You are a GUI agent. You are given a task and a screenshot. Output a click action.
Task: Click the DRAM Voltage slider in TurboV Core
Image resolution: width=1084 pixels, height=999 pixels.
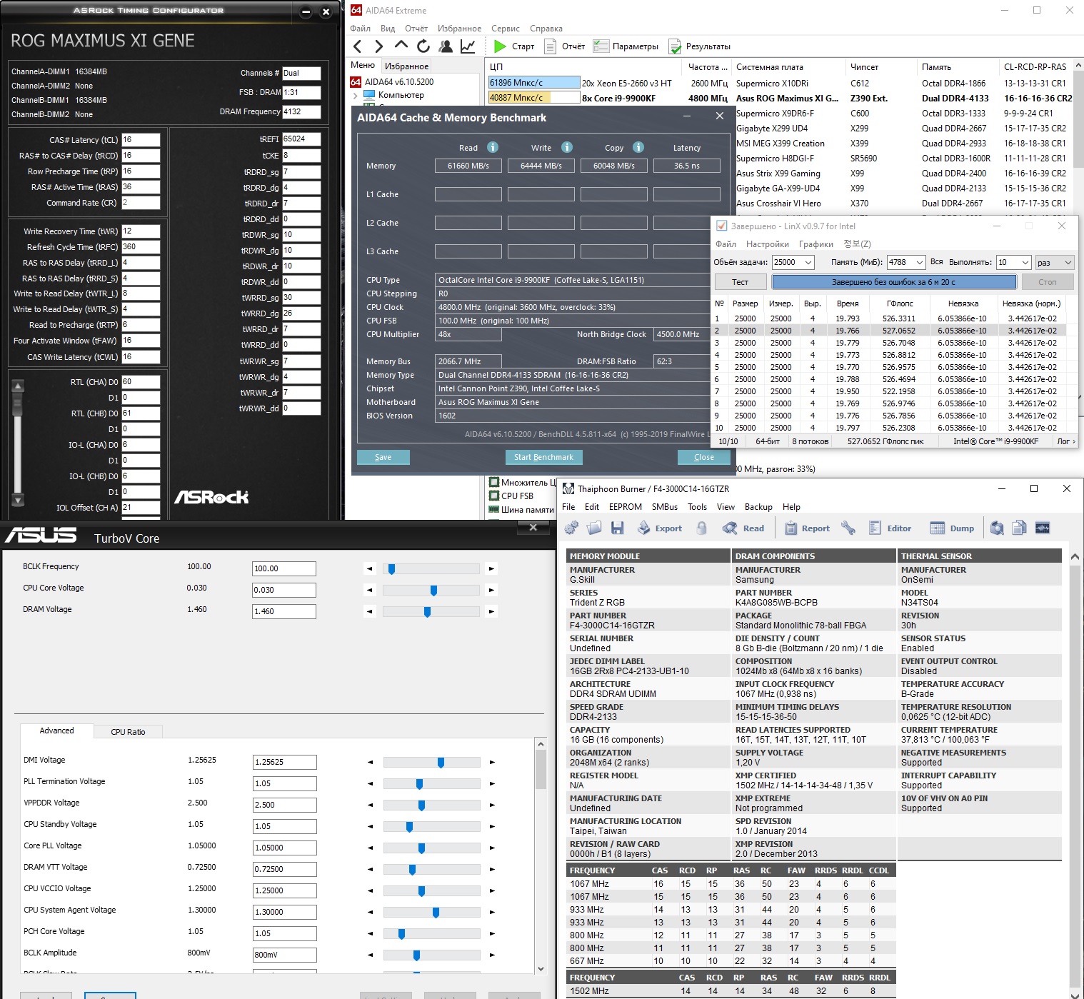(x=431, y=612)
